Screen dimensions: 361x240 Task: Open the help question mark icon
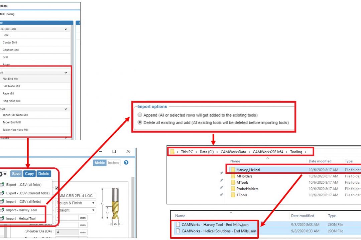(126, 163)
